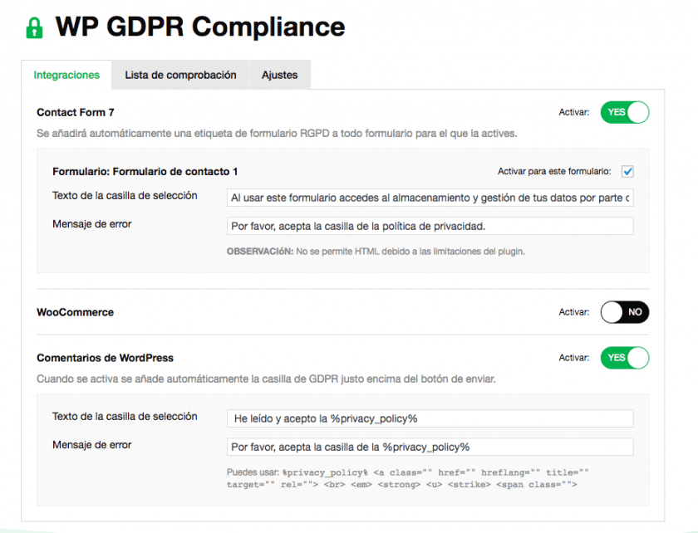Screen dimensions: 698x533
Task: Select the Integraciones tab
Action: coord(66,75)
